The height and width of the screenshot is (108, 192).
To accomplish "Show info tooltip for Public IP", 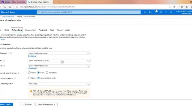I will 4,66.
